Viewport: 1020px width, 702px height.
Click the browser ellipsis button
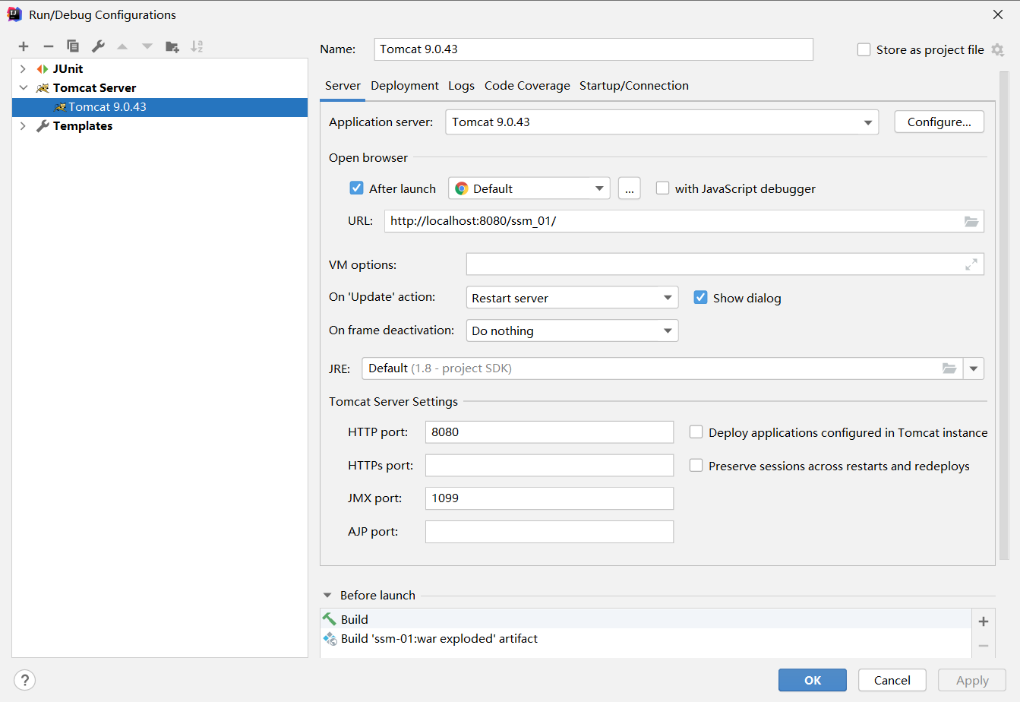click(x=630, y=188)
